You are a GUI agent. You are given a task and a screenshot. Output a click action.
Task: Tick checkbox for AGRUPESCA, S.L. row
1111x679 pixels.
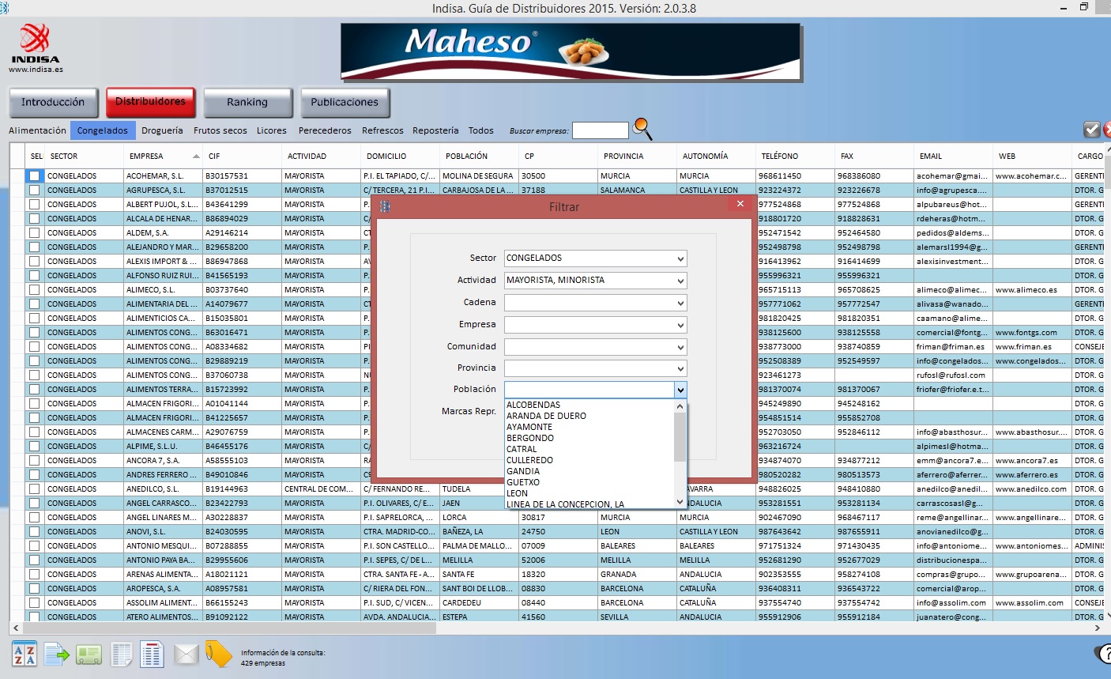pos(34,190)
